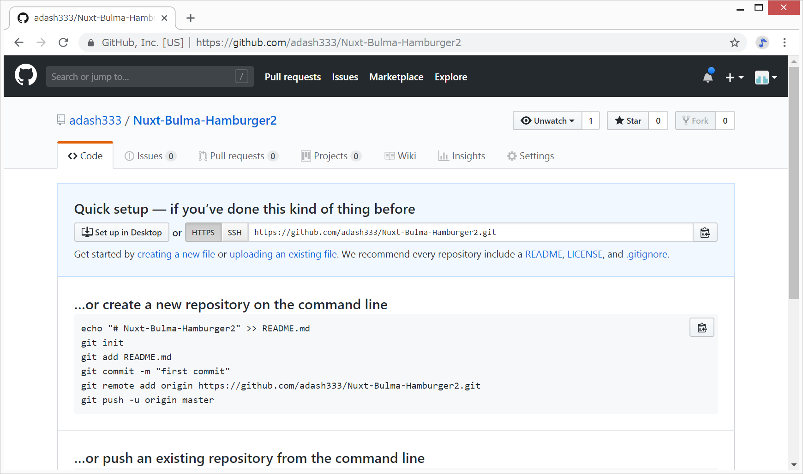Switch clone URL to SSH
The height and width of the screenshot is (474, 803).
click(234, 233)
